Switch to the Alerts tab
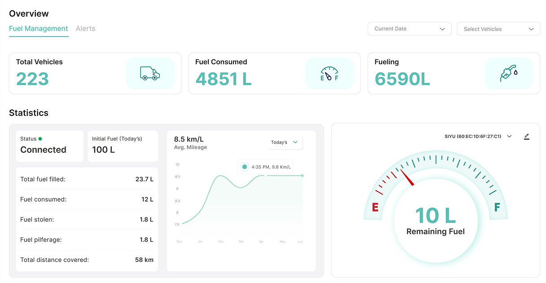 85,28
